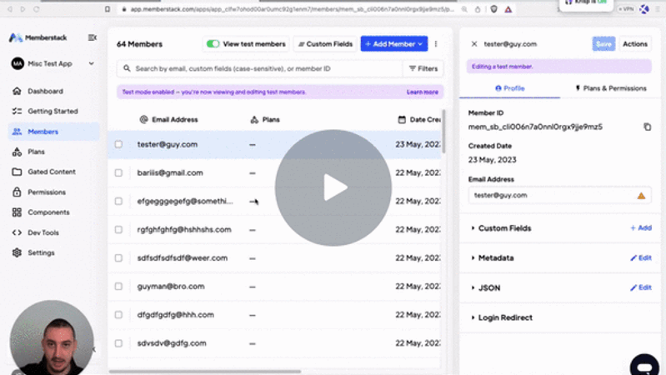This screenshot has width=666, height=375.
Task: Collapse the sidebar with the menu icon
Action: 93,37
